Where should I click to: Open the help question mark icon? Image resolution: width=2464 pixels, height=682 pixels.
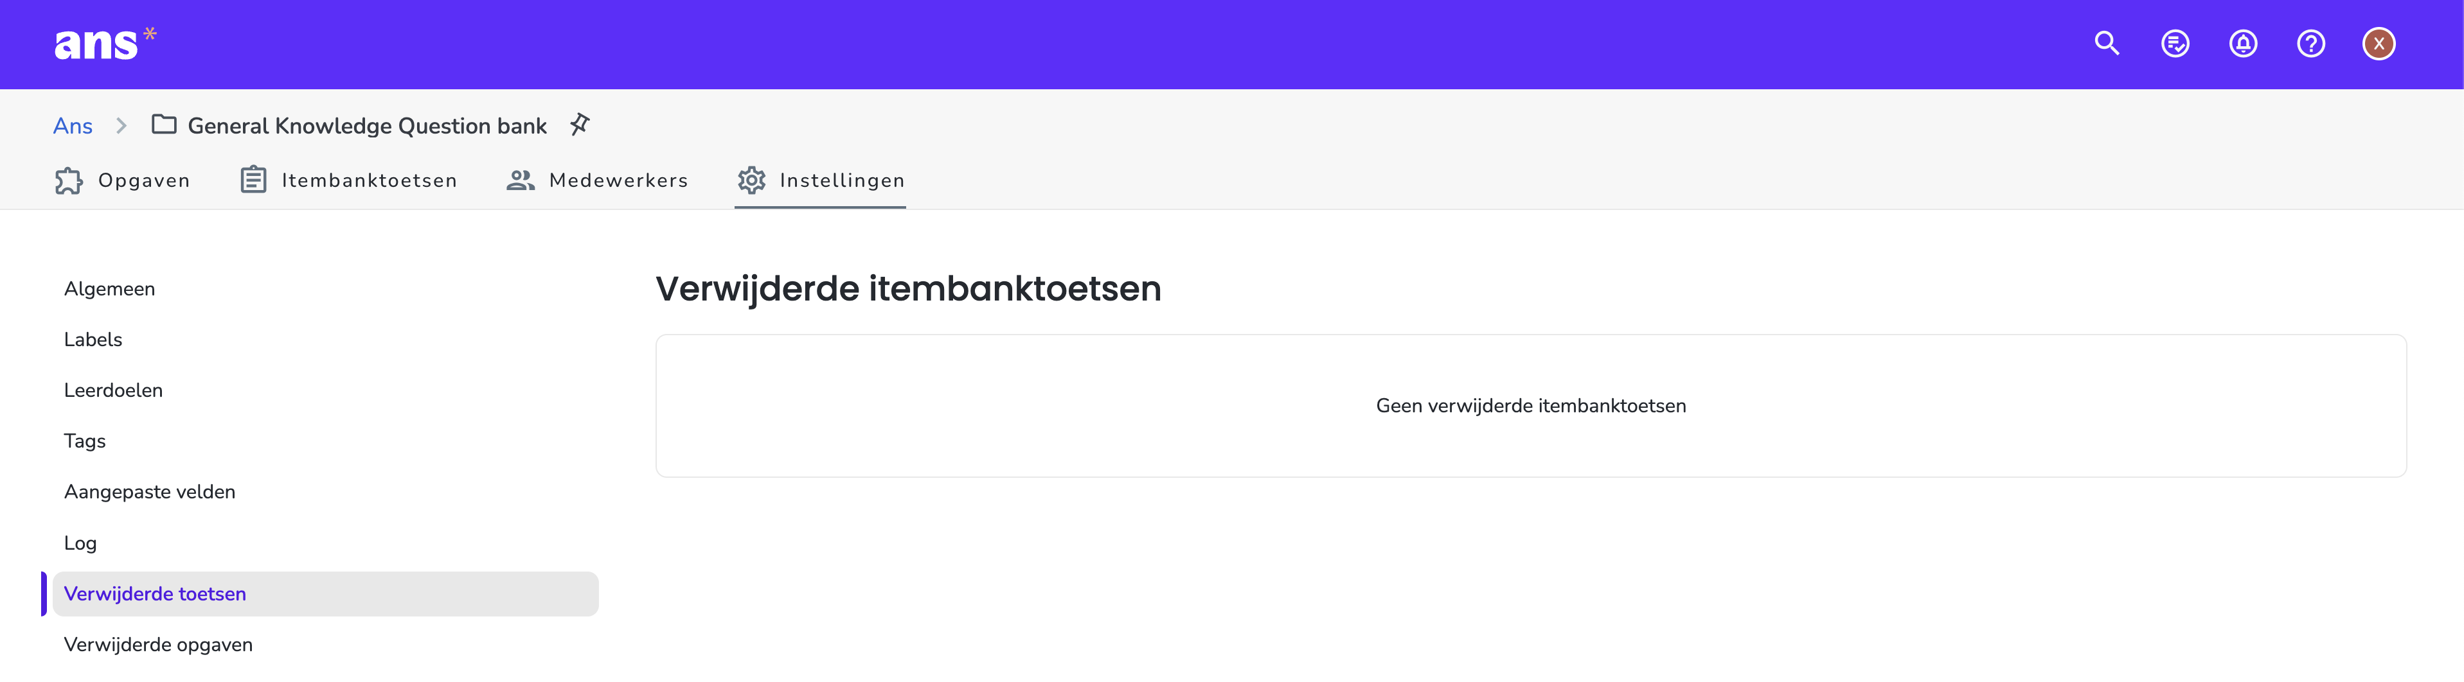click(2310, 44)
